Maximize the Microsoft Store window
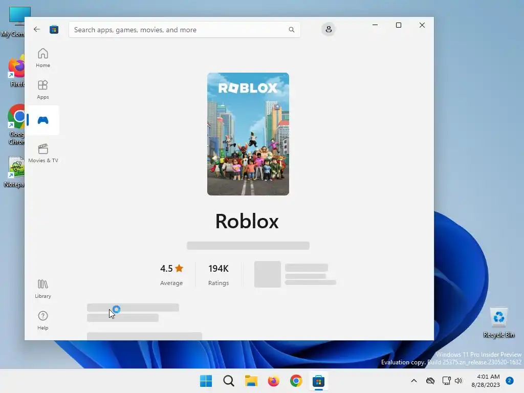The image size is (524, 393). (398, 25)
